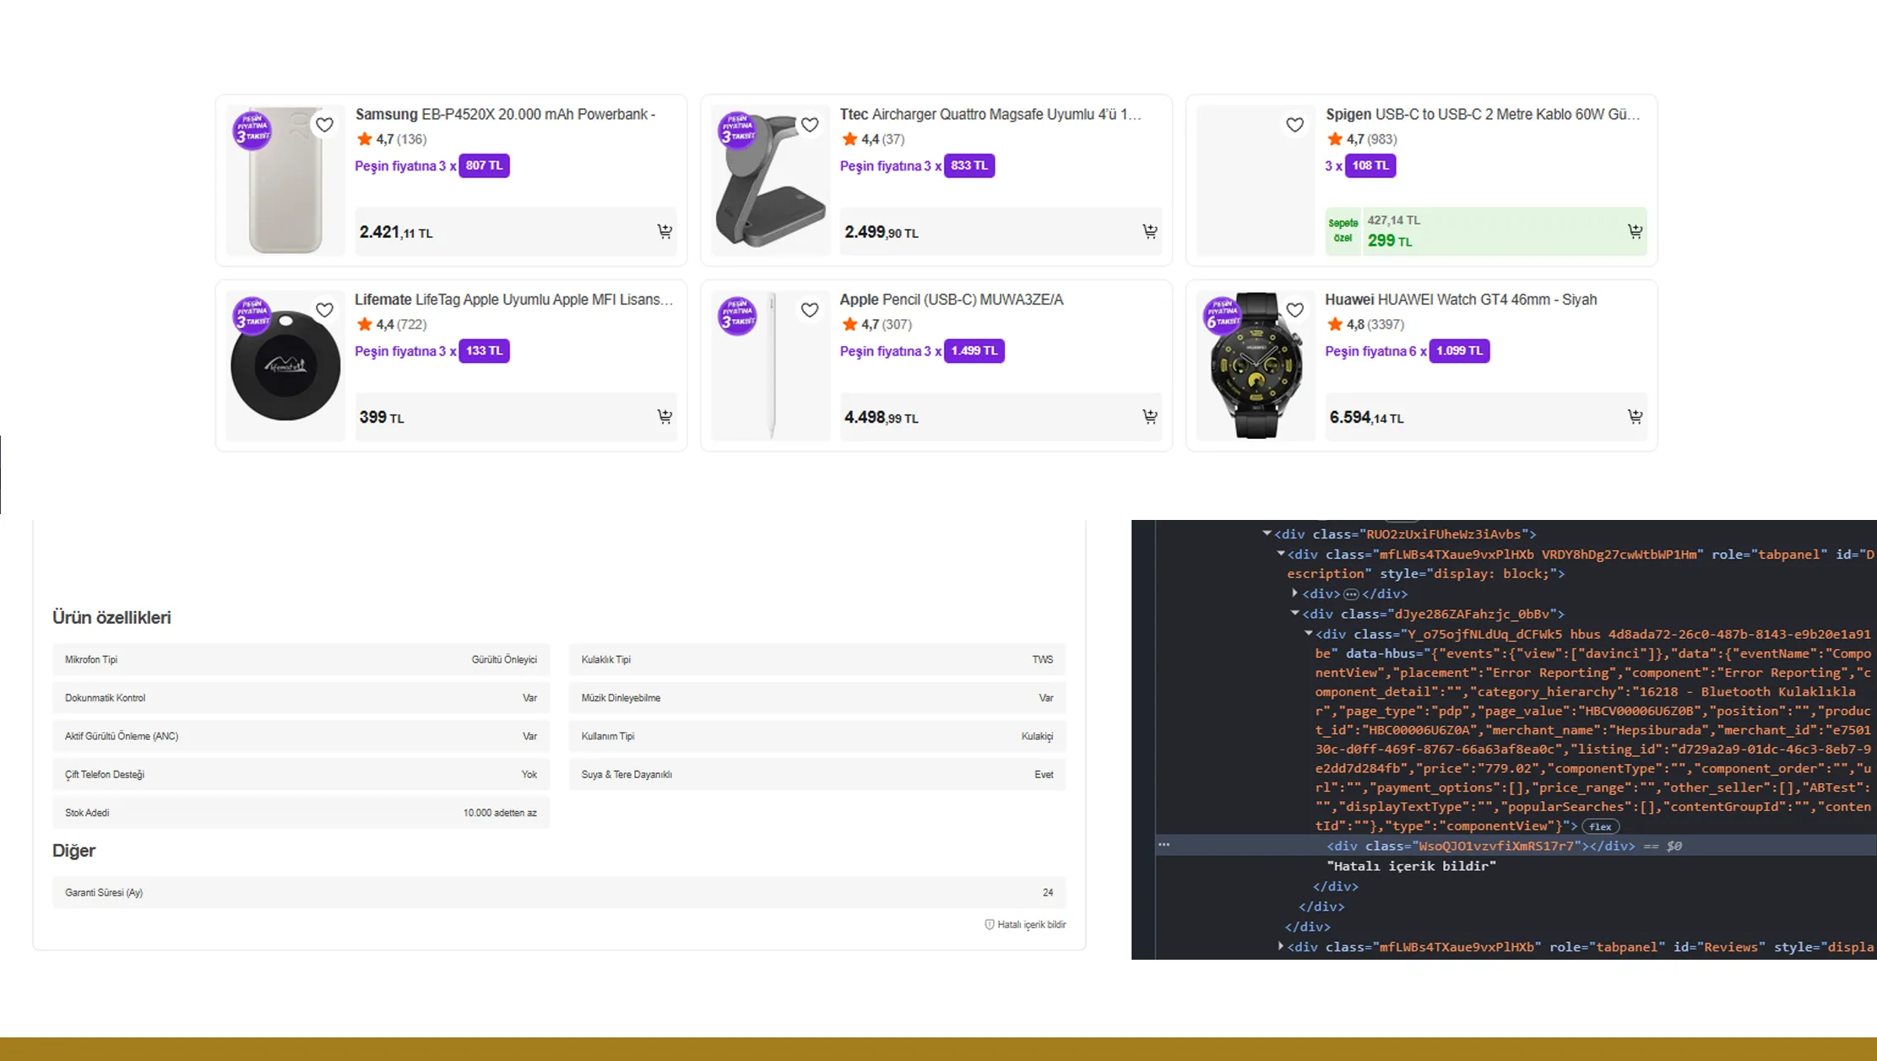Click the shield icon beside Hatalı içerik bildir
Viewport: 1877px width, 1061px height.
click(990, 924)
